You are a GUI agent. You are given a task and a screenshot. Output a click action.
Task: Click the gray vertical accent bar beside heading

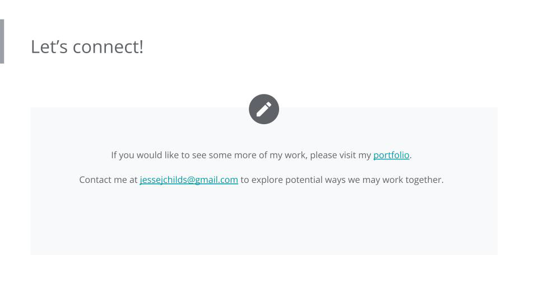(2, 41)
